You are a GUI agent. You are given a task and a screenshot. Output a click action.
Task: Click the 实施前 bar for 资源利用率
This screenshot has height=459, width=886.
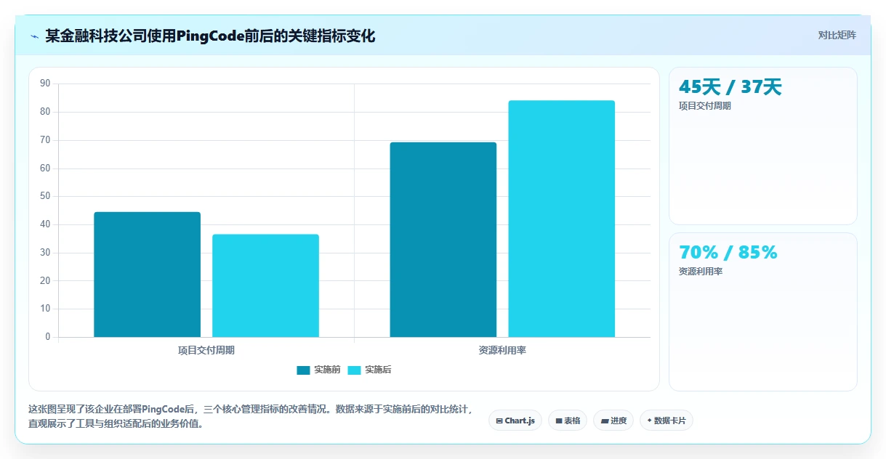pyautogui.click(x=443, y=240)
